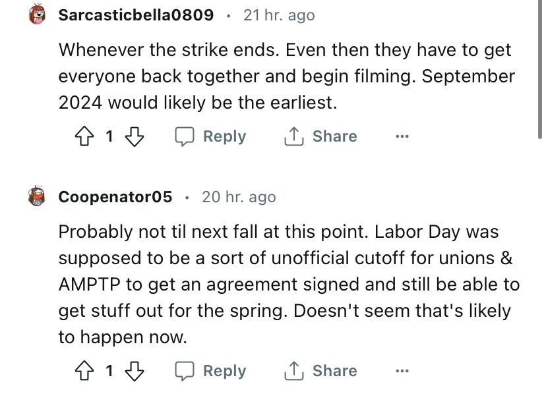546x417 pixels.
Task: Open Sarcasticbella0809's avatar profile picture
Action: [x=38, y=14]
